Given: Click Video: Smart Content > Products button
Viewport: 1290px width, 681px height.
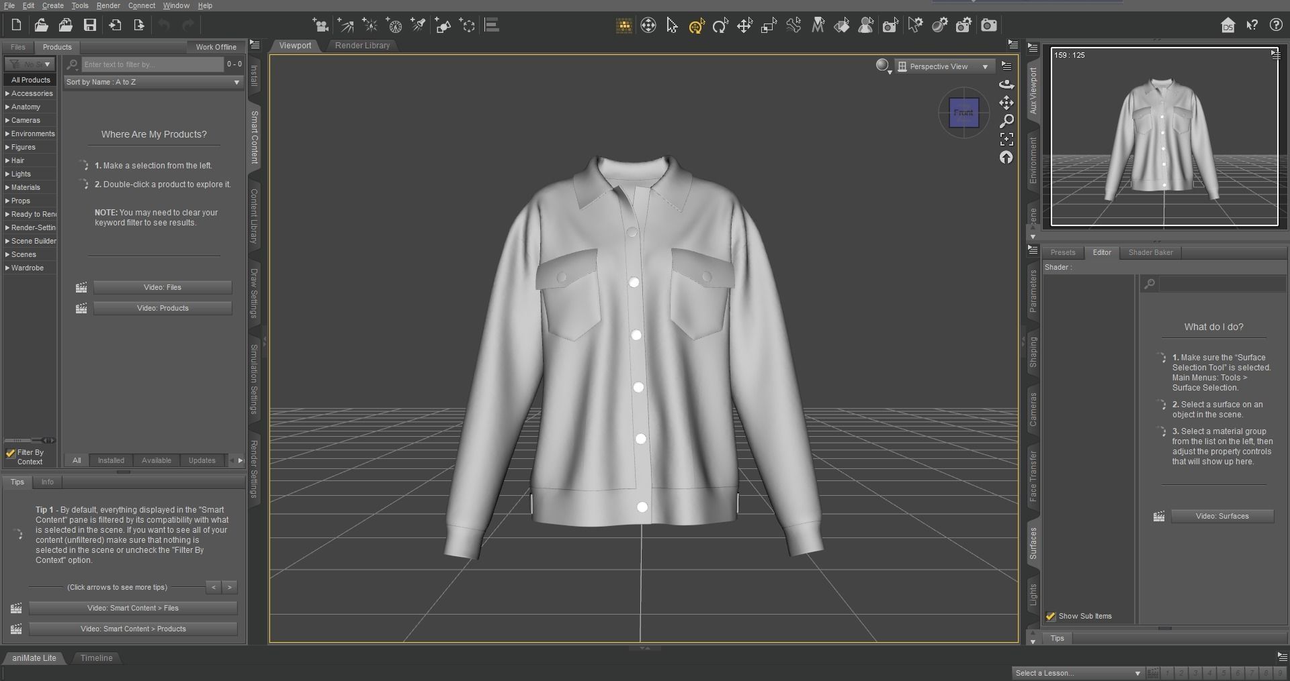Looking at the screenshot, I should coord(133,629).
